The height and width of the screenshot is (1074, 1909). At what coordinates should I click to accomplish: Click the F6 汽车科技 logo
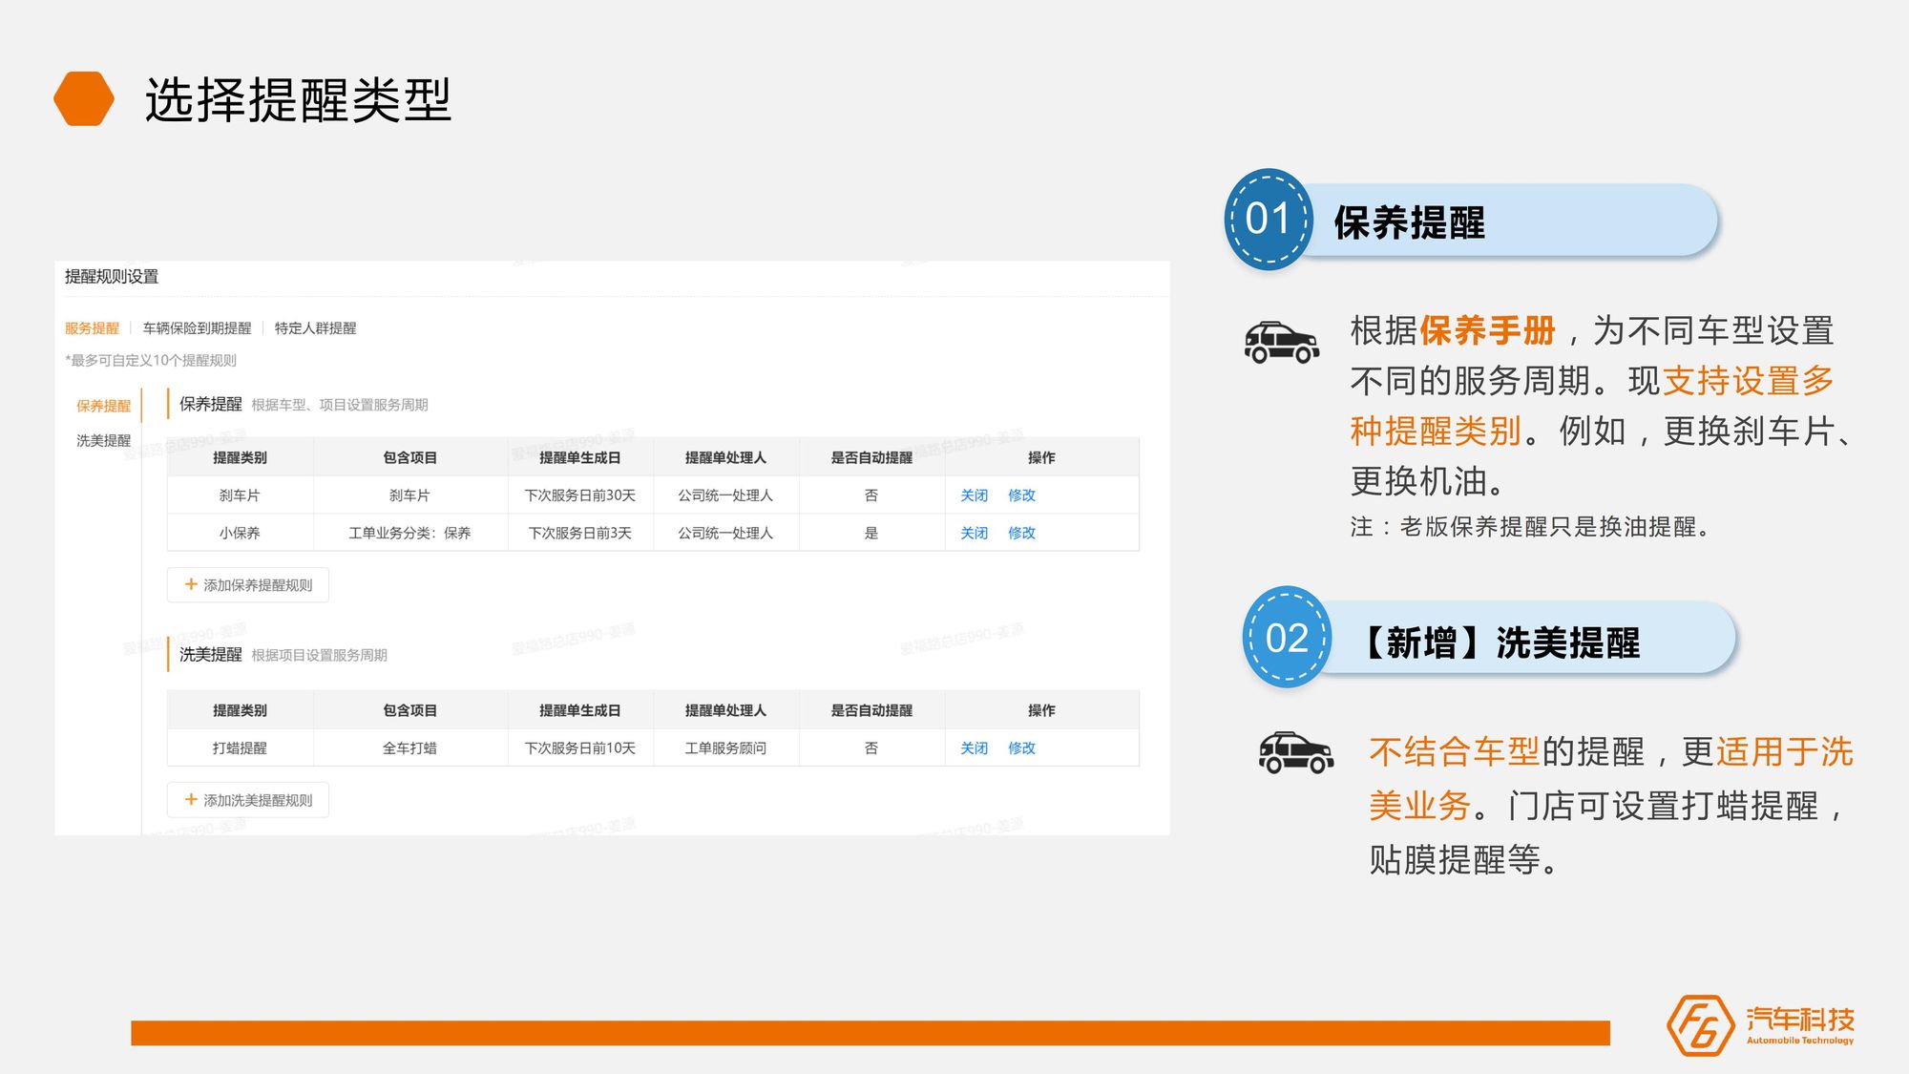pyautogui.click(x=1761, y=1025)
